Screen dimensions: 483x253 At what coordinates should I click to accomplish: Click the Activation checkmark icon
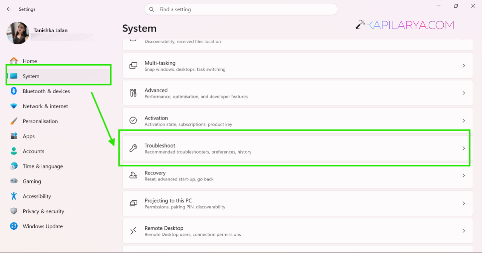pyautogui.click(x=133, y=121)
